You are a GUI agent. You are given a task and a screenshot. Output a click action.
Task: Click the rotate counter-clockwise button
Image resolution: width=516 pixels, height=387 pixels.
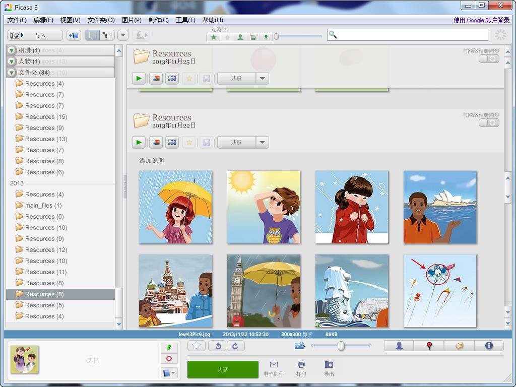[218, 346]
